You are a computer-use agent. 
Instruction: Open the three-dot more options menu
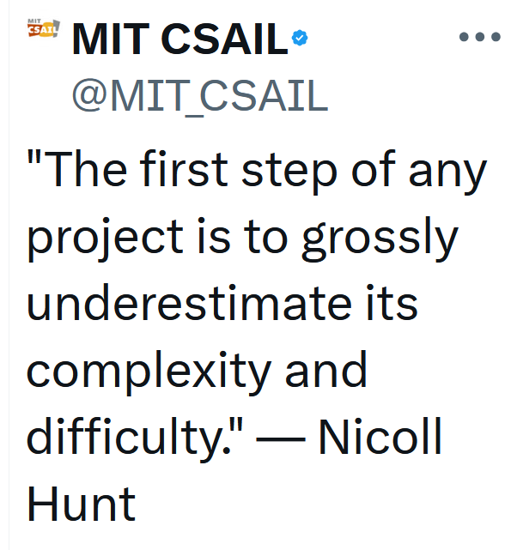coord(479,37)
